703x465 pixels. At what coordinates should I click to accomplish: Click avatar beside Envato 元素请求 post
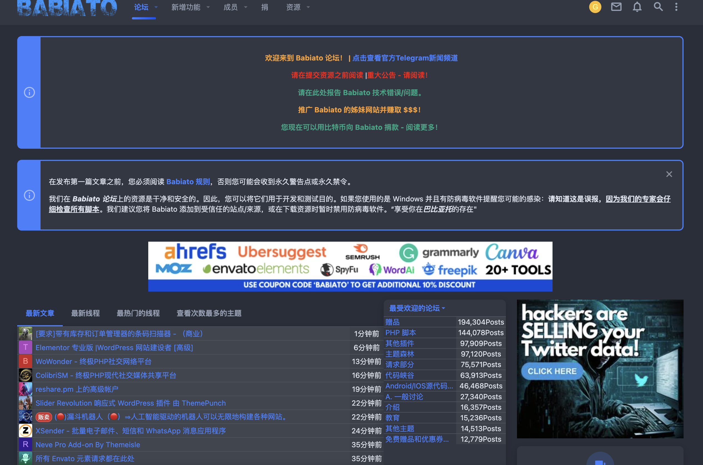pos(26,458)
